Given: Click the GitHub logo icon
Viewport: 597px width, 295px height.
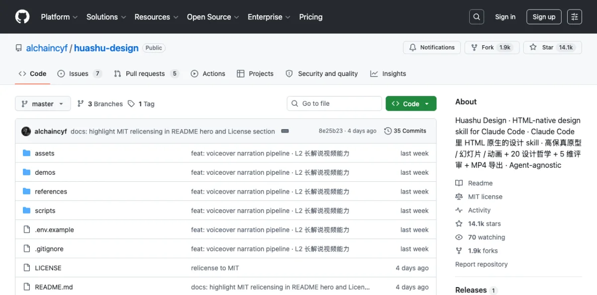Looking at the screenshot, I should tap(22, 17).
